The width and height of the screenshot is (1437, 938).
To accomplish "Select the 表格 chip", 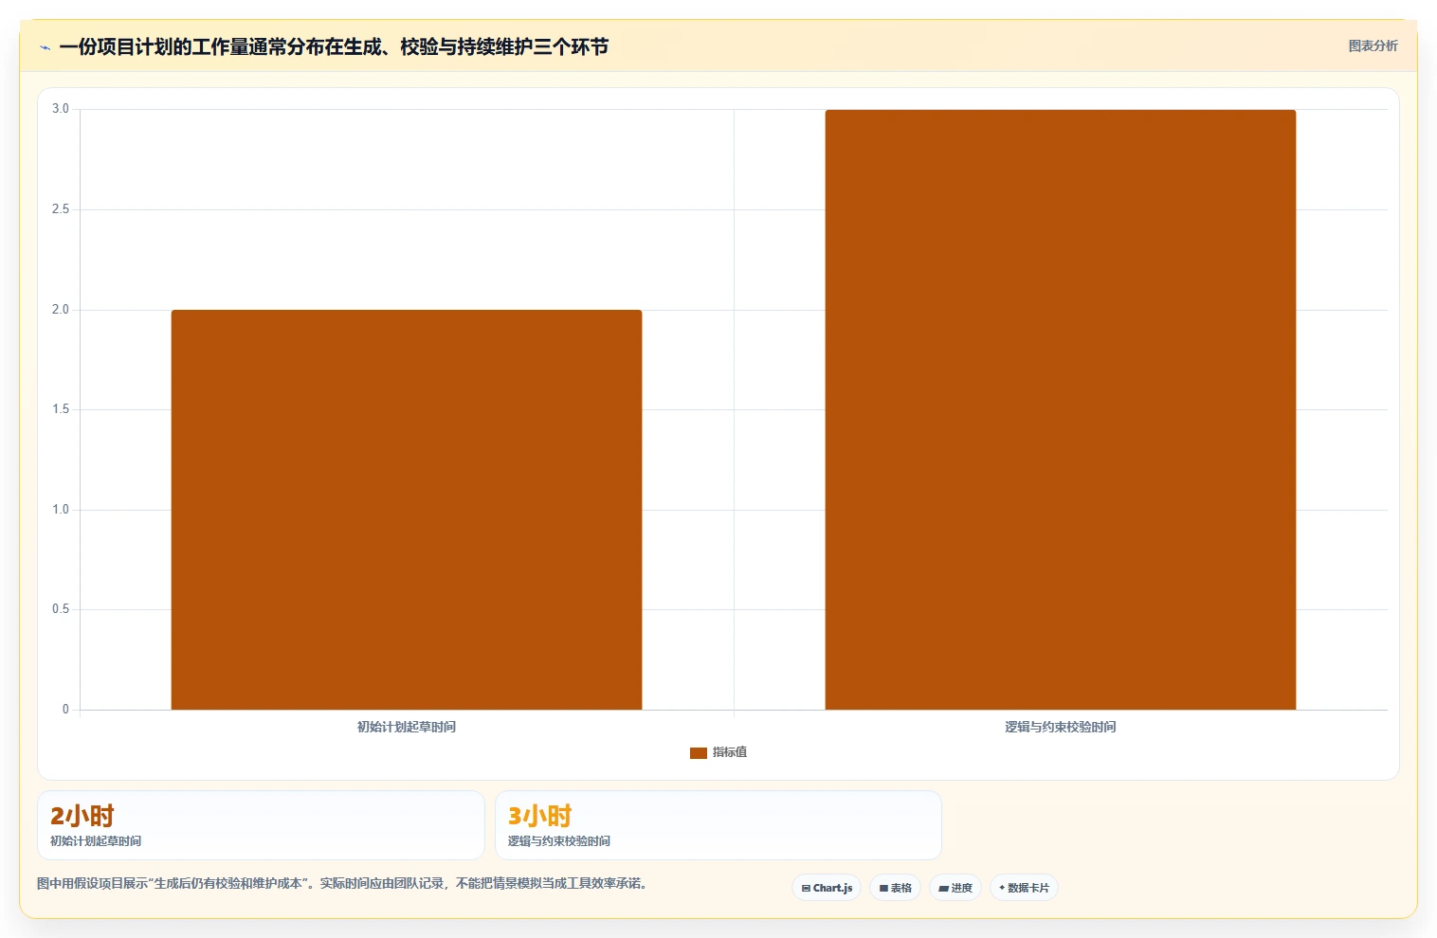I will [x=895, y=888].
